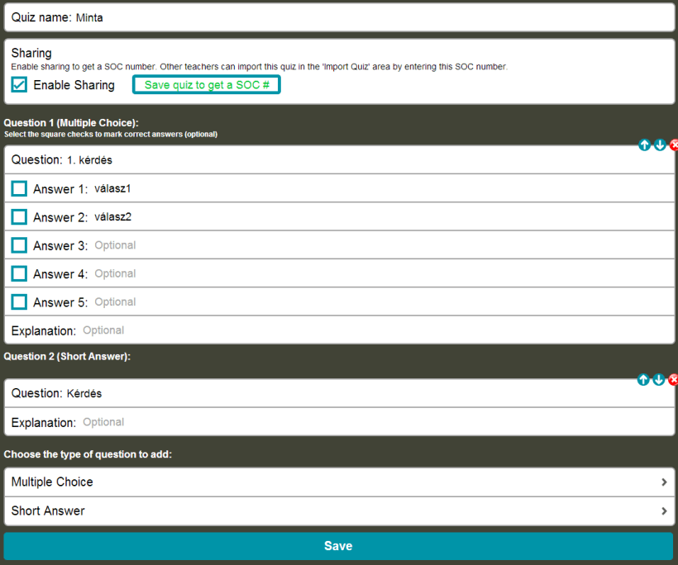The image size is (678, 565).
Task: Check the Answer 5 correct-answer box
Action: [x=18, y=301]
